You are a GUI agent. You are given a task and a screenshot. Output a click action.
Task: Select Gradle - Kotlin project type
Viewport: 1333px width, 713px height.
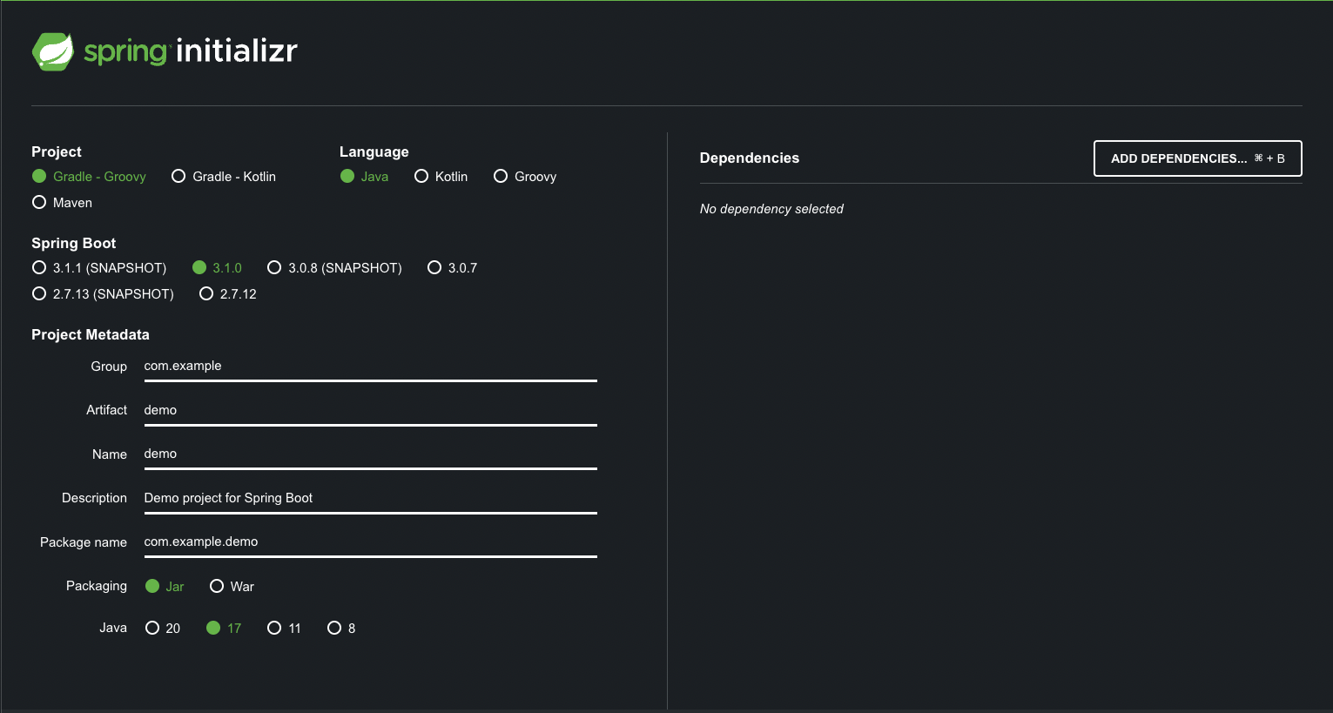click(224, 177)
